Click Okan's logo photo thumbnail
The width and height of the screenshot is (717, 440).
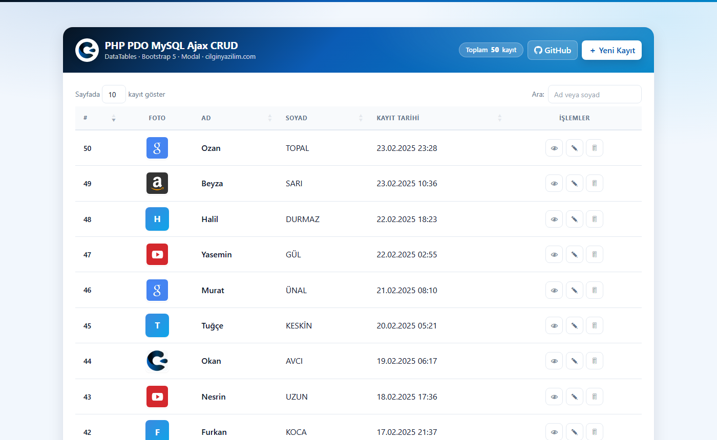[157, 361]
